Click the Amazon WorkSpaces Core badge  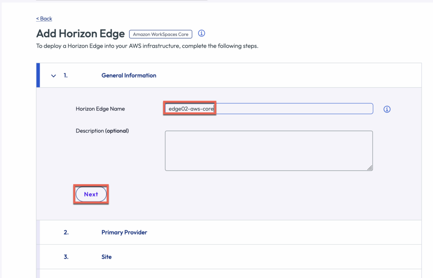[x=161, y=34]
